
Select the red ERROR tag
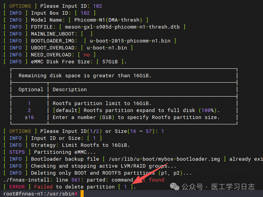[x=17, y=187]
